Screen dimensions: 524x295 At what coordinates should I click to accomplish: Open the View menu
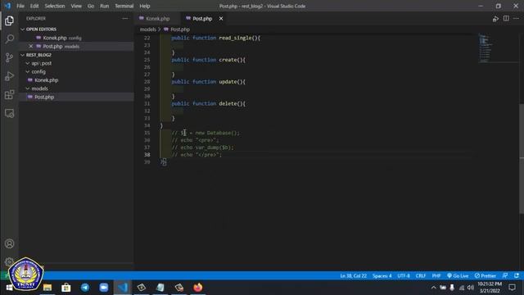click(x=76, y=6)
